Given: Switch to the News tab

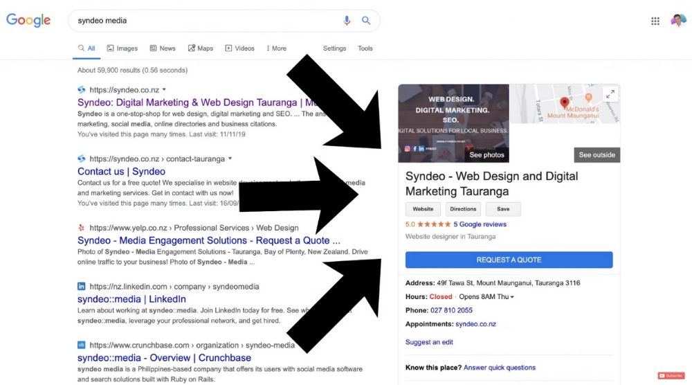Looking at the screenshot, I should (x=163, y=48).
